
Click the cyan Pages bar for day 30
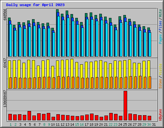coord(150,44)
